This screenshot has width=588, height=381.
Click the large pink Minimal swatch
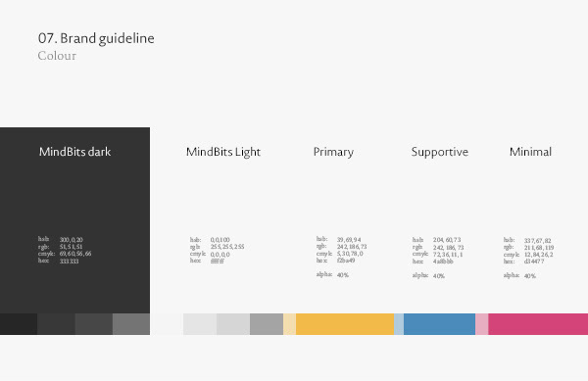click(538, 324)
